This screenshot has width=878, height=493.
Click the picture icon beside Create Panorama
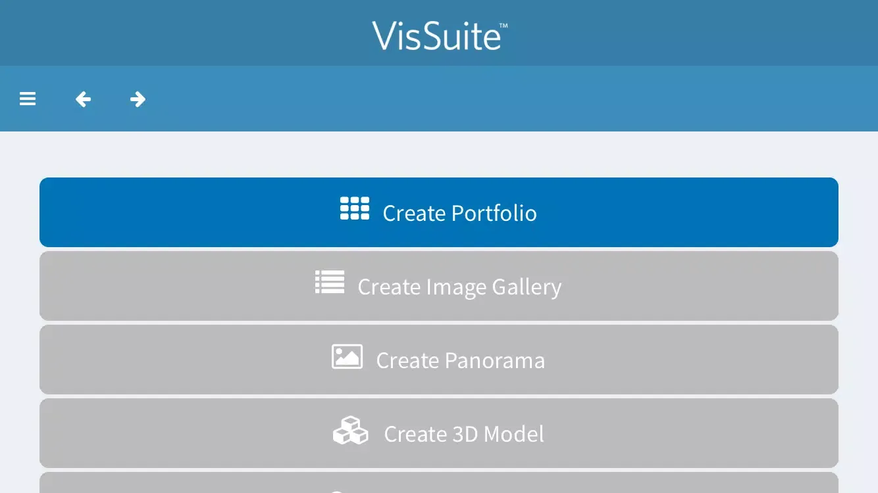point(347,356)
